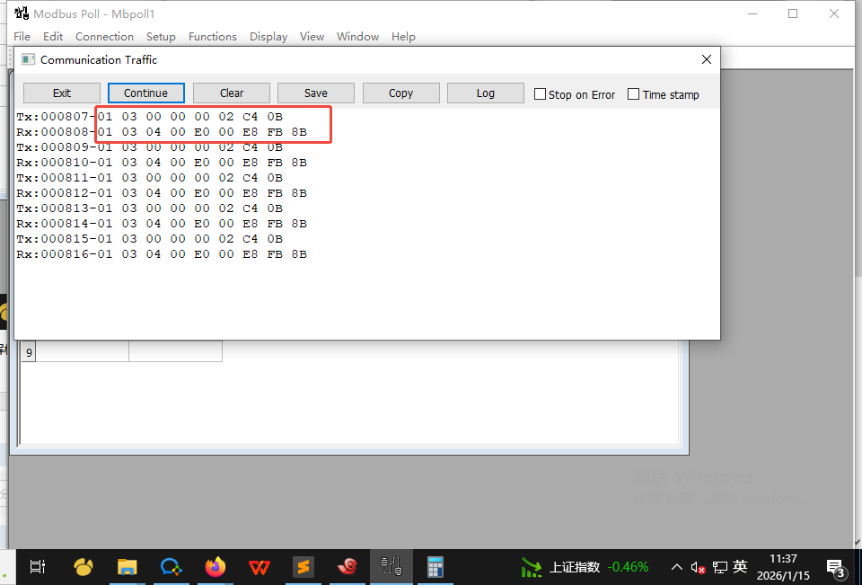Select the Tx:000809 traffic line

(150, 147)
